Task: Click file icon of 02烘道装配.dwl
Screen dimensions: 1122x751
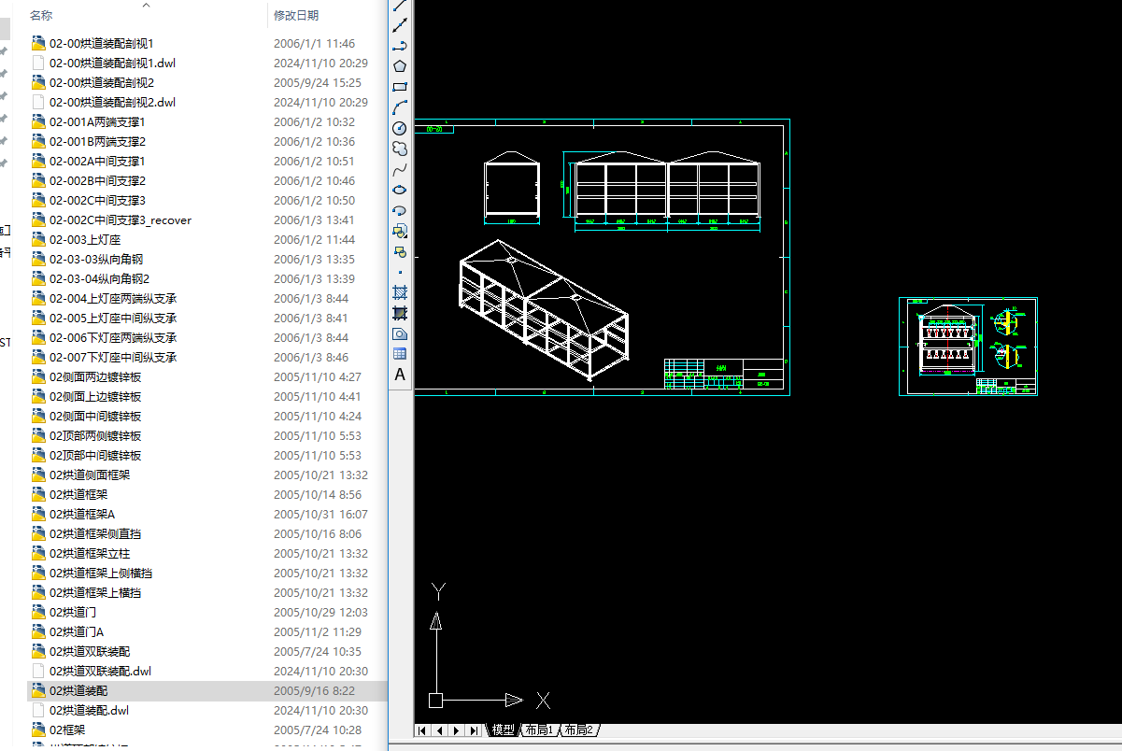Action: point(38,710)
